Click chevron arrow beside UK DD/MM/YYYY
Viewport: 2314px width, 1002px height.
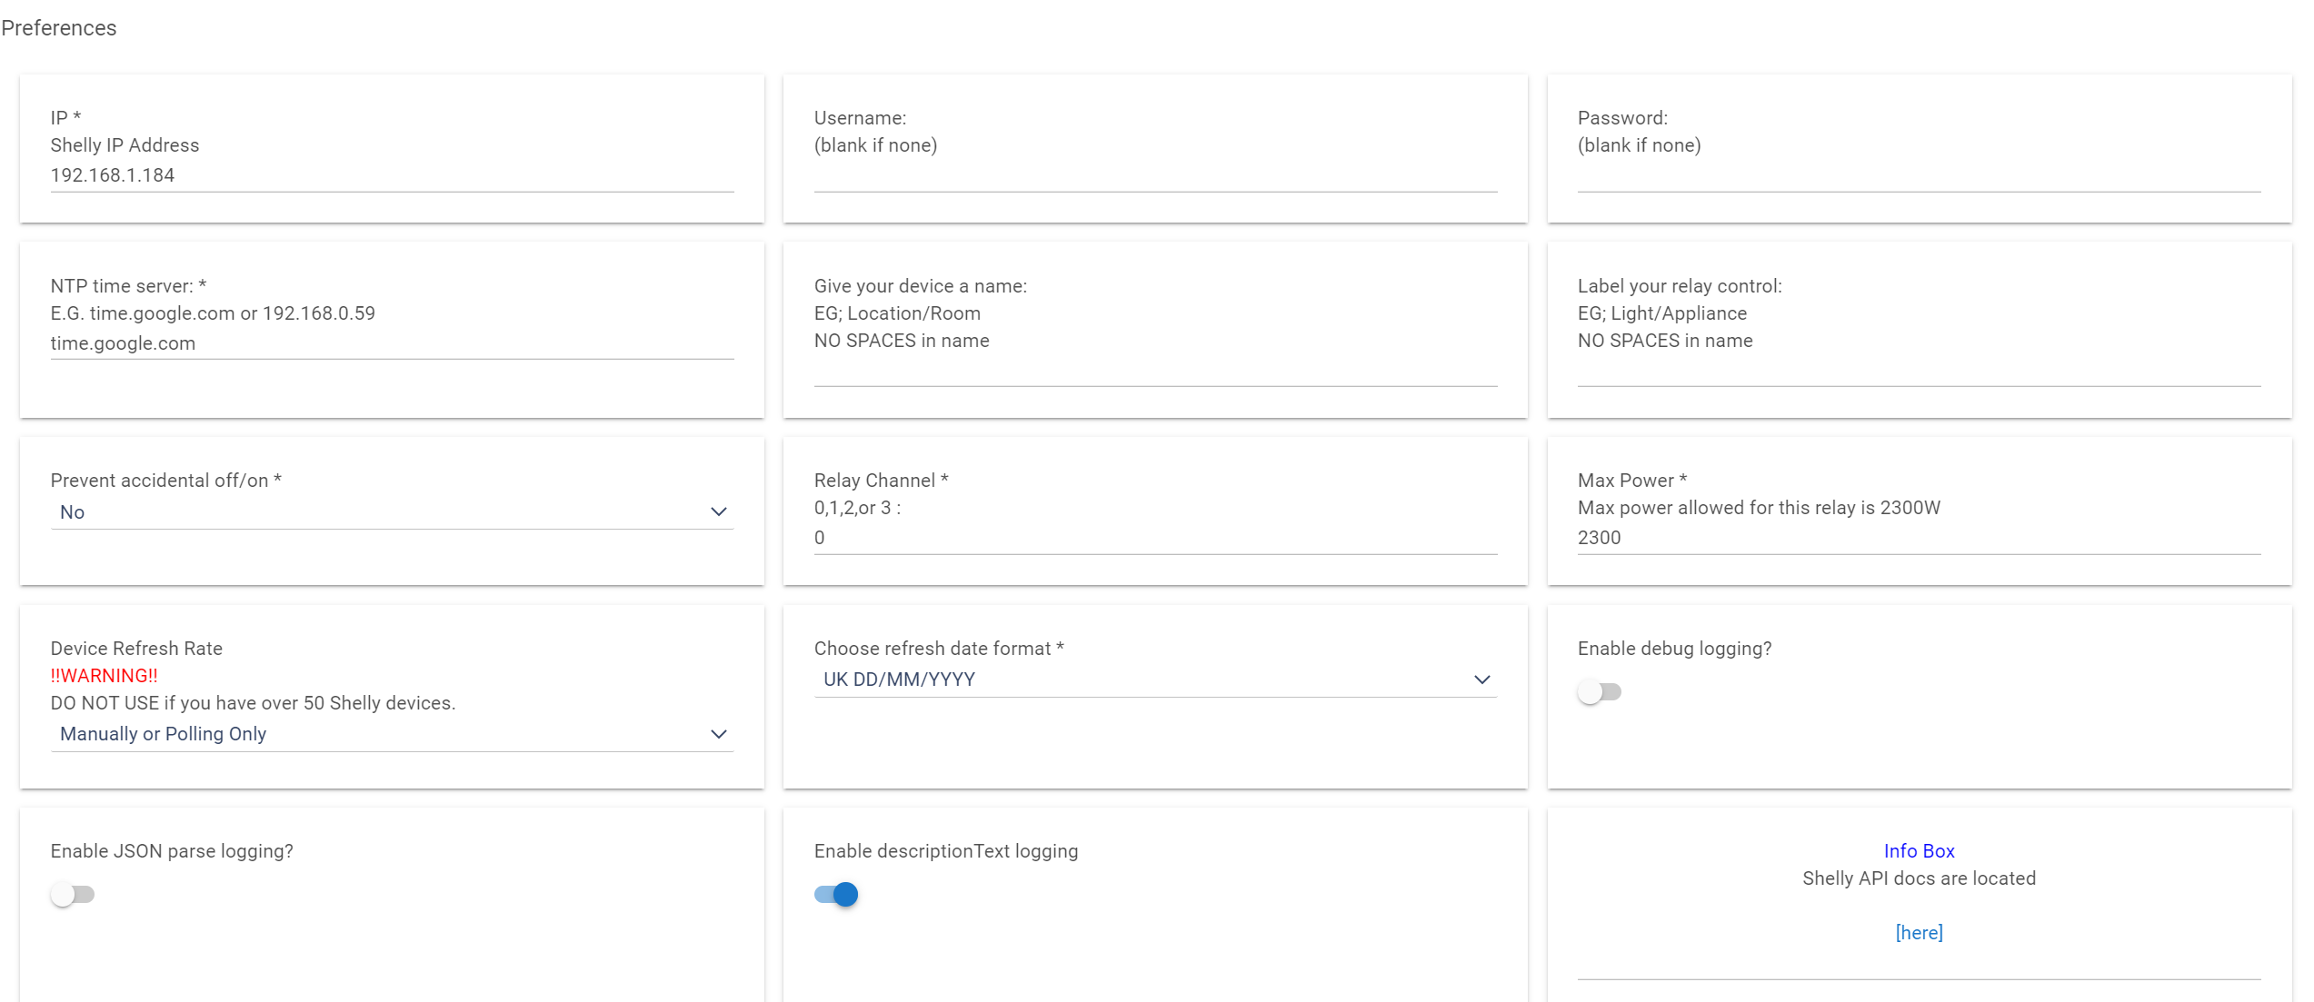[1482, 680]
